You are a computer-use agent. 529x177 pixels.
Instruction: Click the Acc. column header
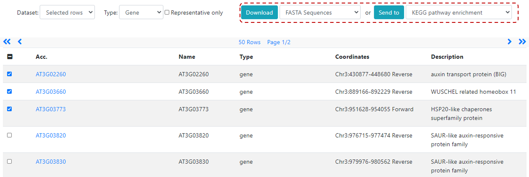41,57
